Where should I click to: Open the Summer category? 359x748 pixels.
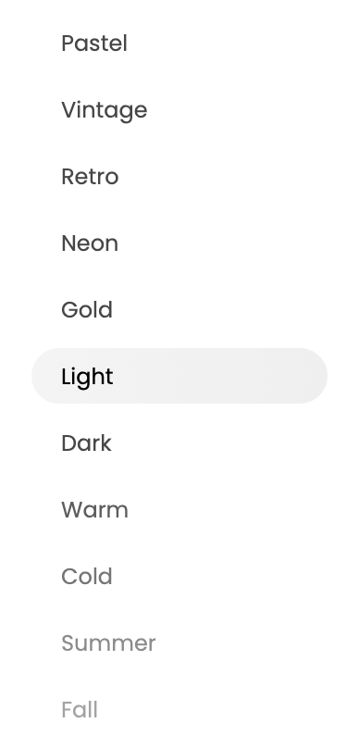pos(179,643)
